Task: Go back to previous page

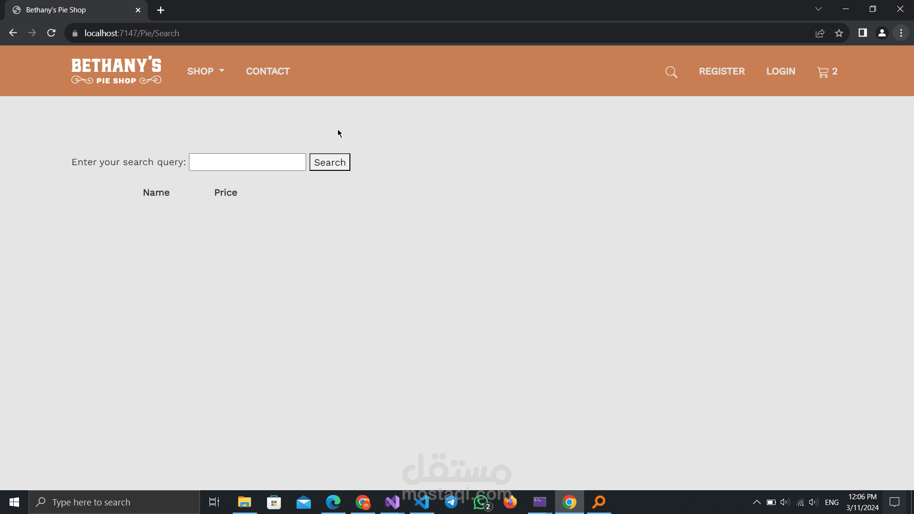Action: (13, 33)
